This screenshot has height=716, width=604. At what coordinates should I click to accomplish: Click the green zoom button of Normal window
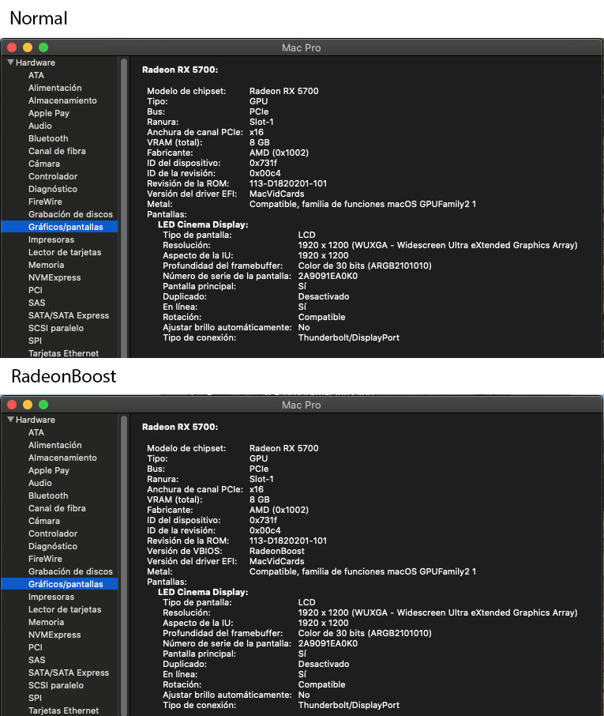click(x=43, y=47)
